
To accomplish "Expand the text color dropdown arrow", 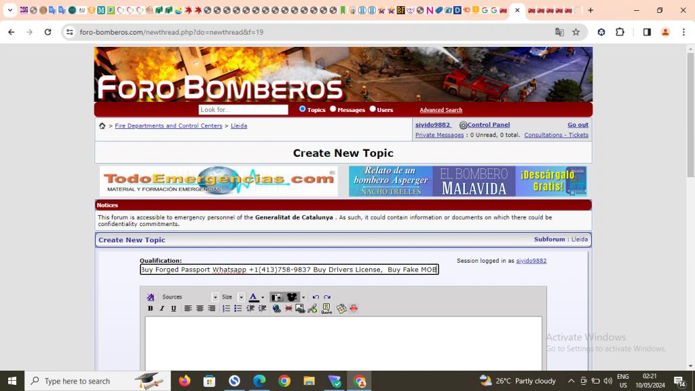I will (263, 297).
